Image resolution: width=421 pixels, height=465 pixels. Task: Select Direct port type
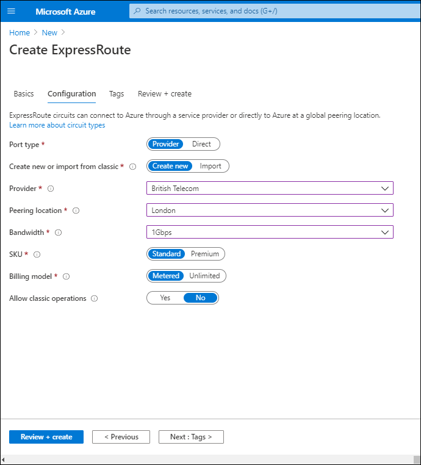click(x=201, y=144)
